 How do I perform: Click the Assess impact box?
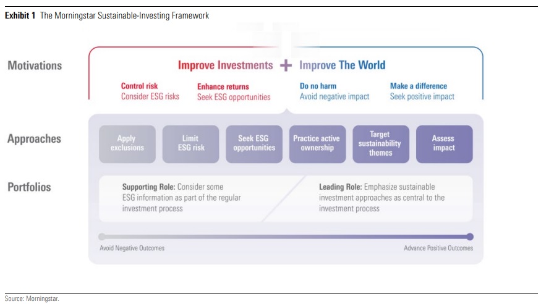pyautogui.click(x=444, y=143)
